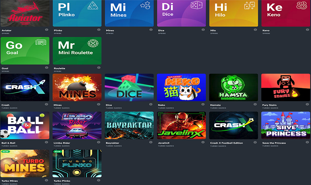Open the red Keno game tile
The height and width of the screenshot is (185, 311).
coord(286,13)
